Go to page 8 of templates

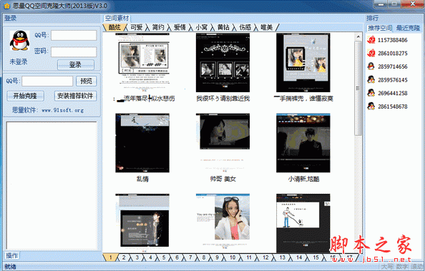(x=203, y=257)
